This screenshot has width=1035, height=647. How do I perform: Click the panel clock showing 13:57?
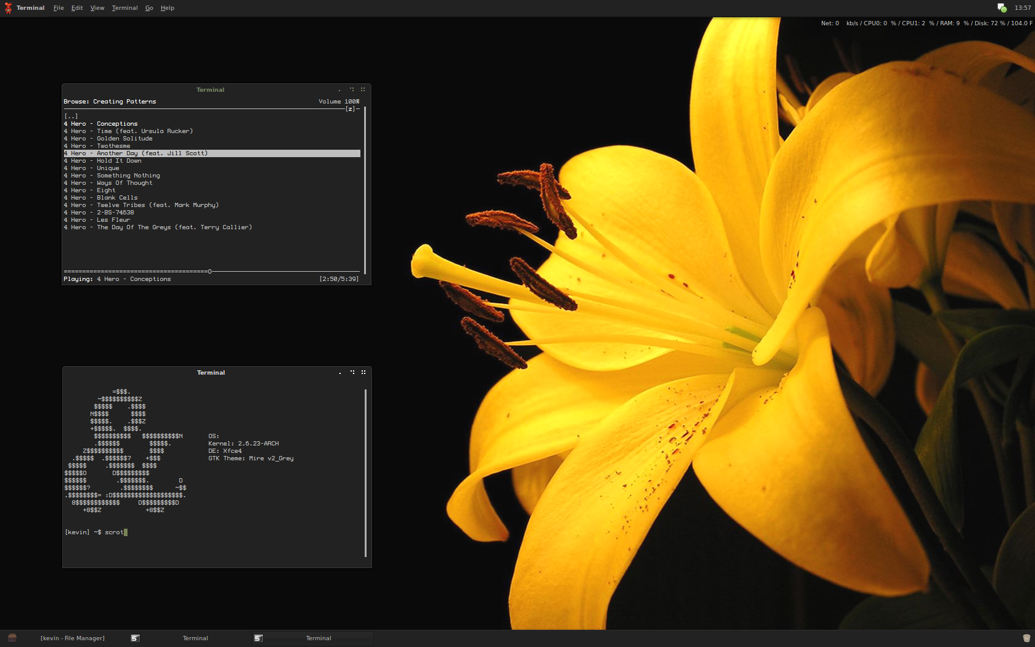(1023, 8)
